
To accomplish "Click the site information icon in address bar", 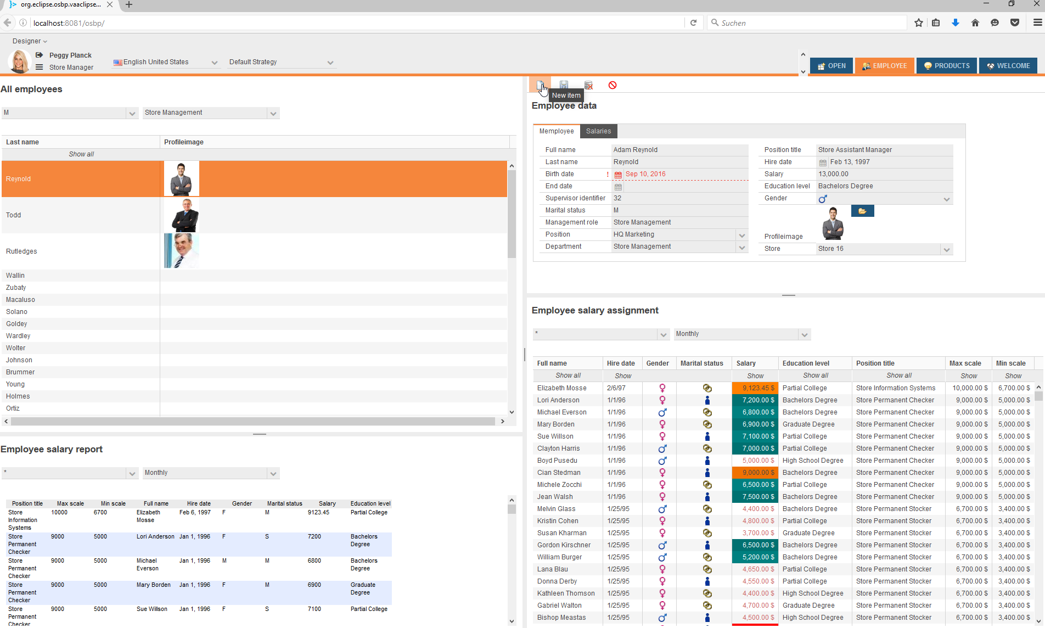I will [x=23, y=23].
